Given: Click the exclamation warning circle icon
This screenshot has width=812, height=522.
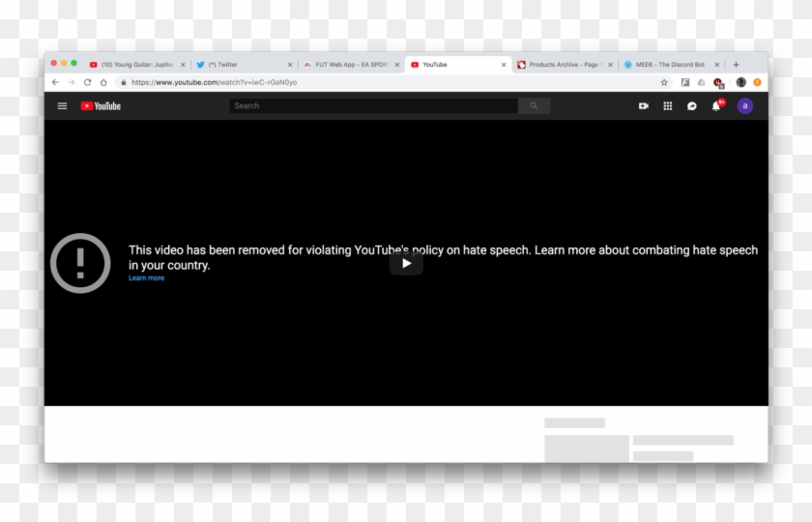Looking at the screenshot, I should coord(80,263).
